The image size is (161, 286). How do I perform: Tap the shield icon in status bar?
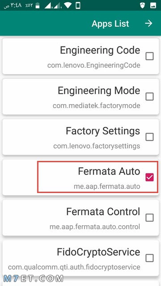tap(142, 5)
